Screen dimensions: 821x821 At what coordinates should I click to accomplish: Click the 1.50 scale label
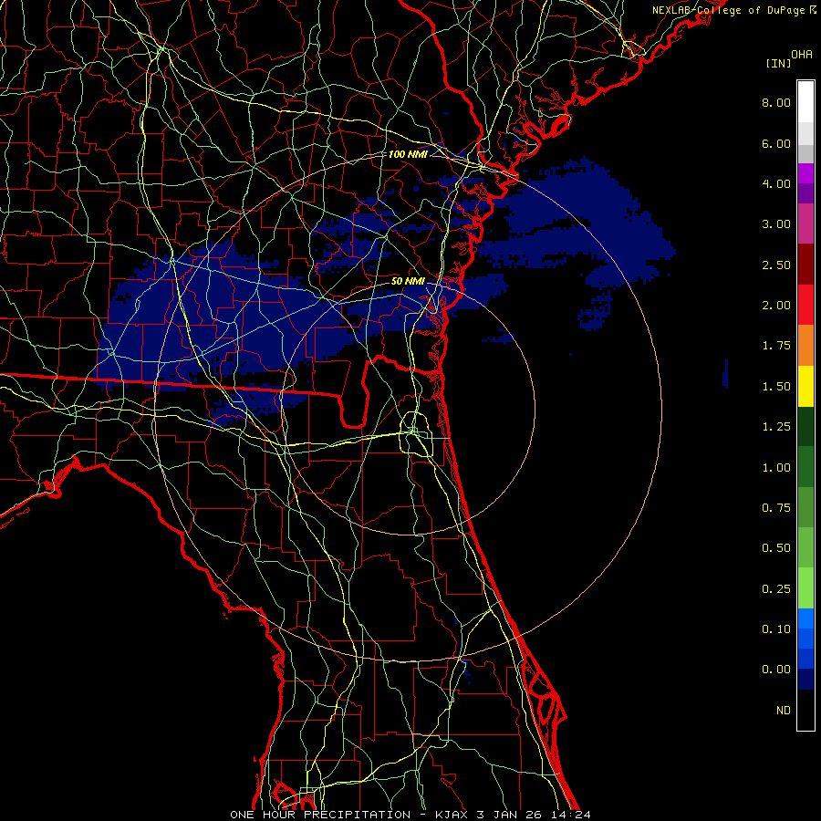(776, 387)
